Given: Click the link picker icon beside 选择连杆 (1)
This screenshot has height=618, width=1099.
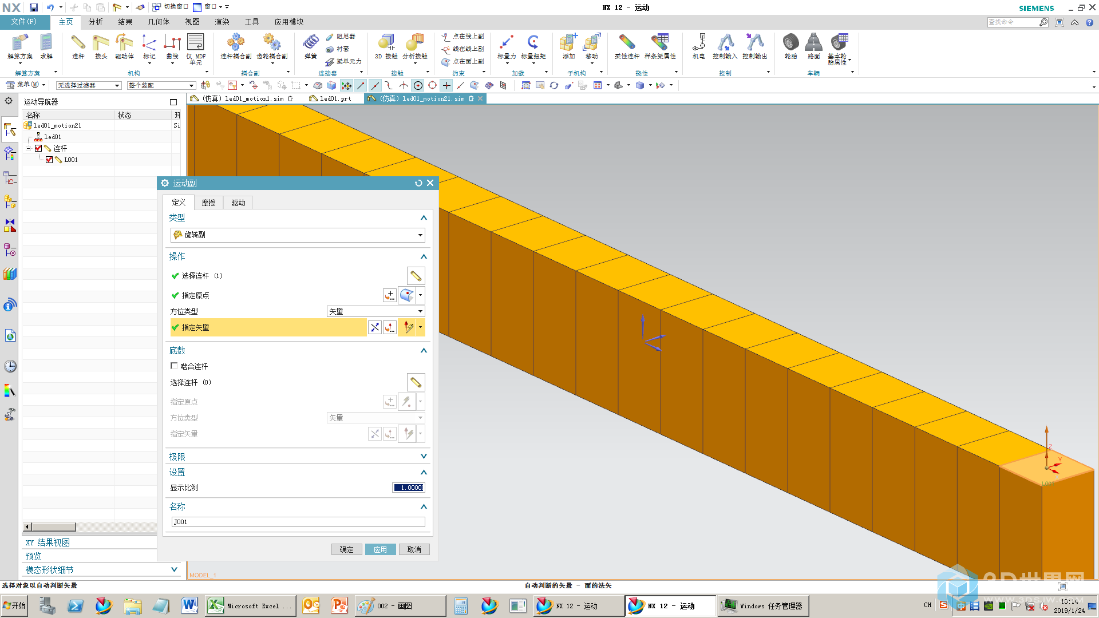Looking at the screenshot, I should [x=416, y=276].
